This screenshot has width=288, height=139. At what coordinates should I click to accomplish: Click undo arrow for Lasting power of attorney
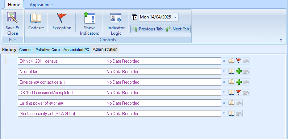click(239, 103)
